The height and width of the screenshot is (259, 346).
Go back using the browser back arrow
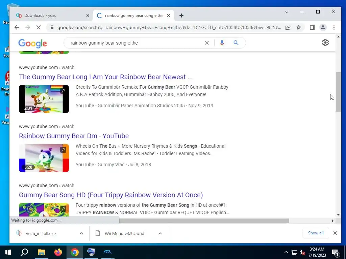[17, 27]
